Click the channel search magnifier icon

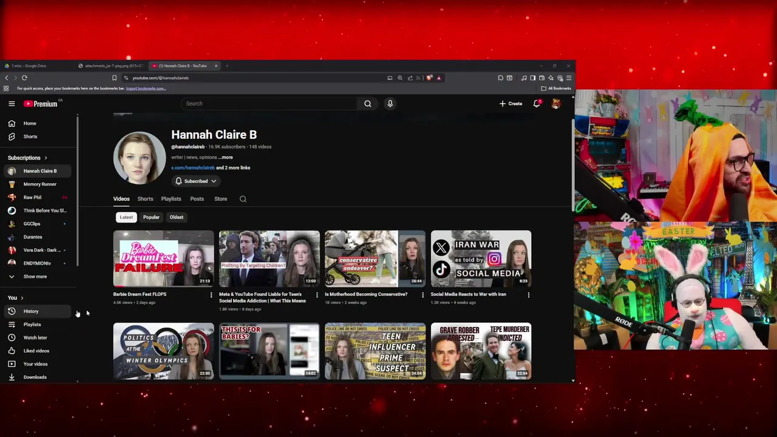pyautogui.click(x=243, y=199)
